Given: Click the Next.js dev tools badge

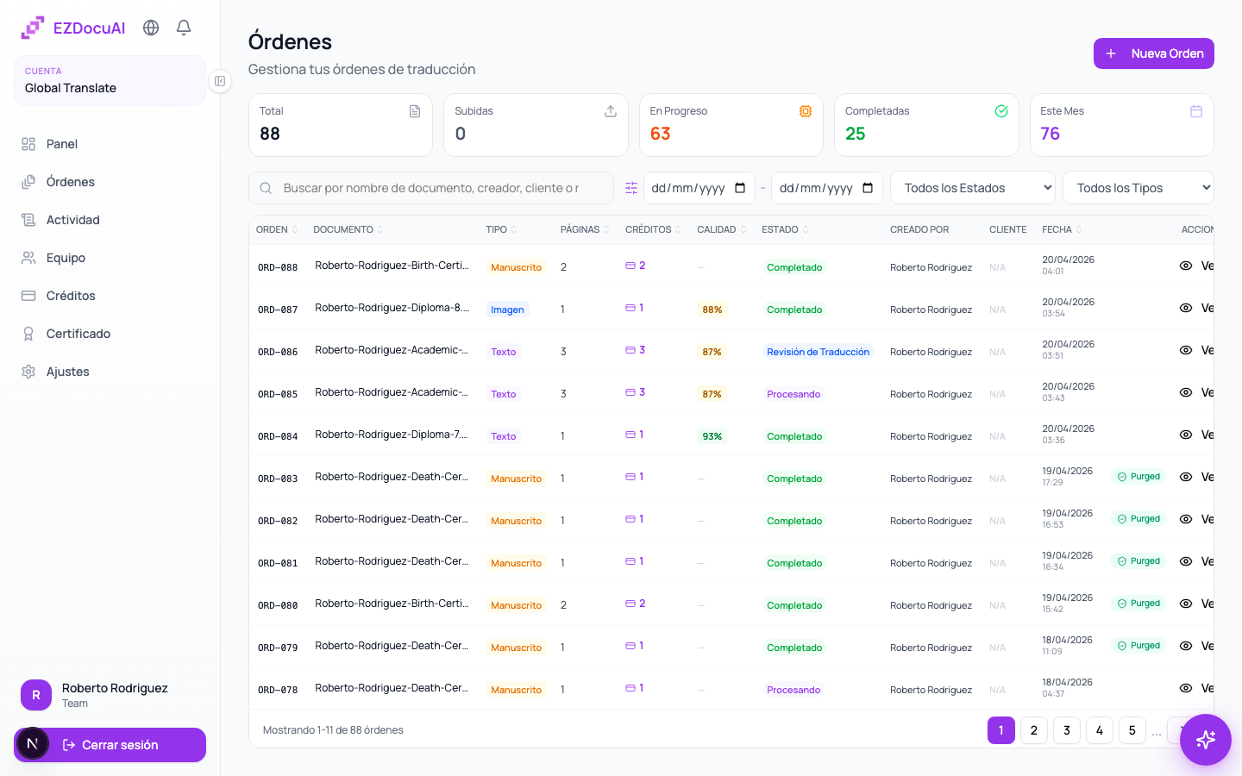Looking at the screenshot, I should pos(32,743).
